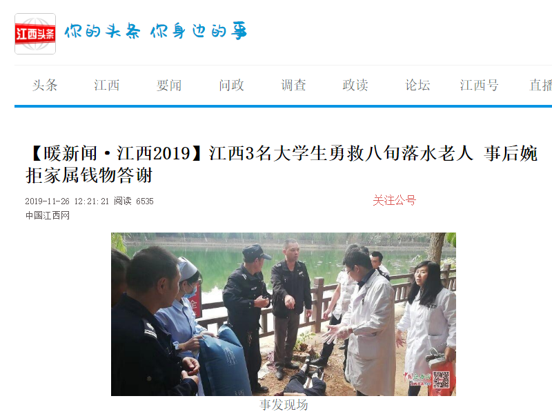Click the 中国江西网 source label
552x414 pixels.
[48, 215]
